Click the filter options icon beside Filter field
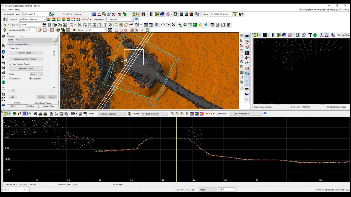This screenshot has height=197, width=351. pyautogui.click(x=55, y=40)
